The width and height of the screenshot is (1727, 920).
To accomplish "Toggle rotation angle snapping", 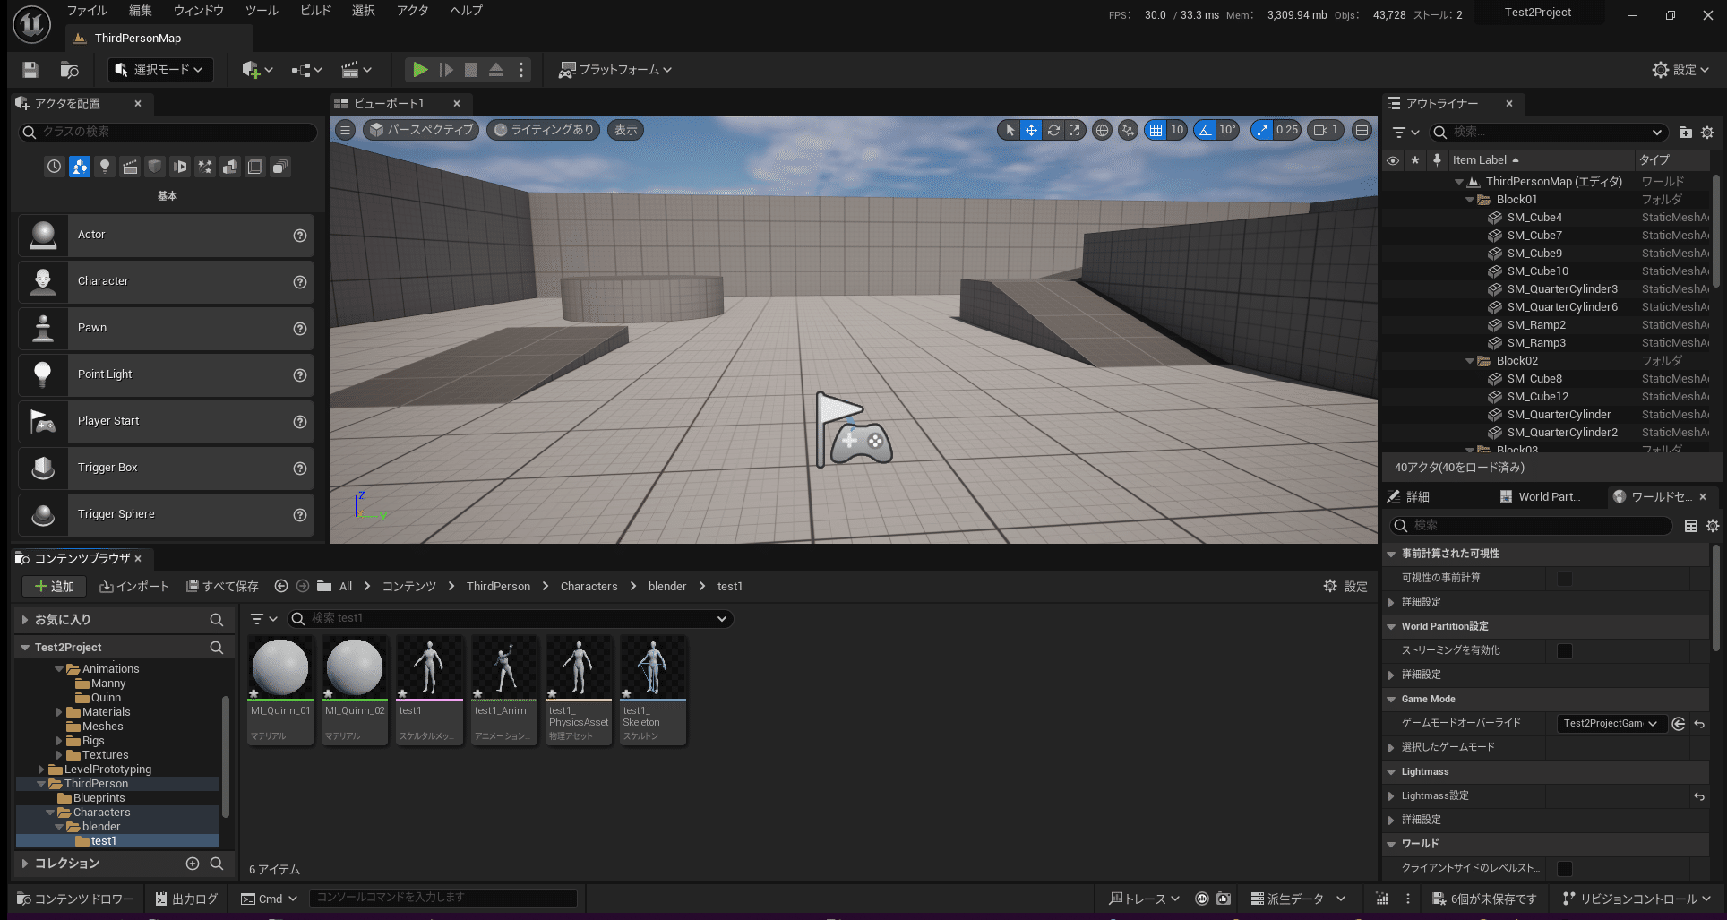I will pos(1205,130).
